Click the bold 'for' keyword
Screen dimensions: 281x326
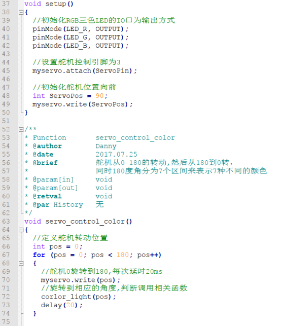coord(39,255)
